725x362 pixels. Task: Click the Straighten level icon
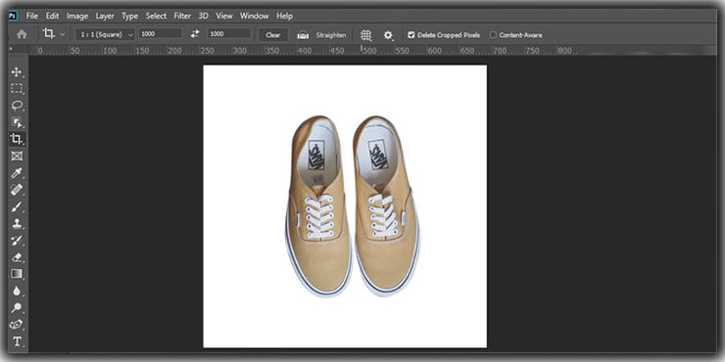[303, 35]
